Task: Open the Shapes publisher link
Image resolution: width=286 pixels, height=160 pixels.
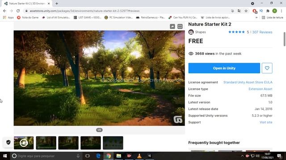Action: [200, 32]
